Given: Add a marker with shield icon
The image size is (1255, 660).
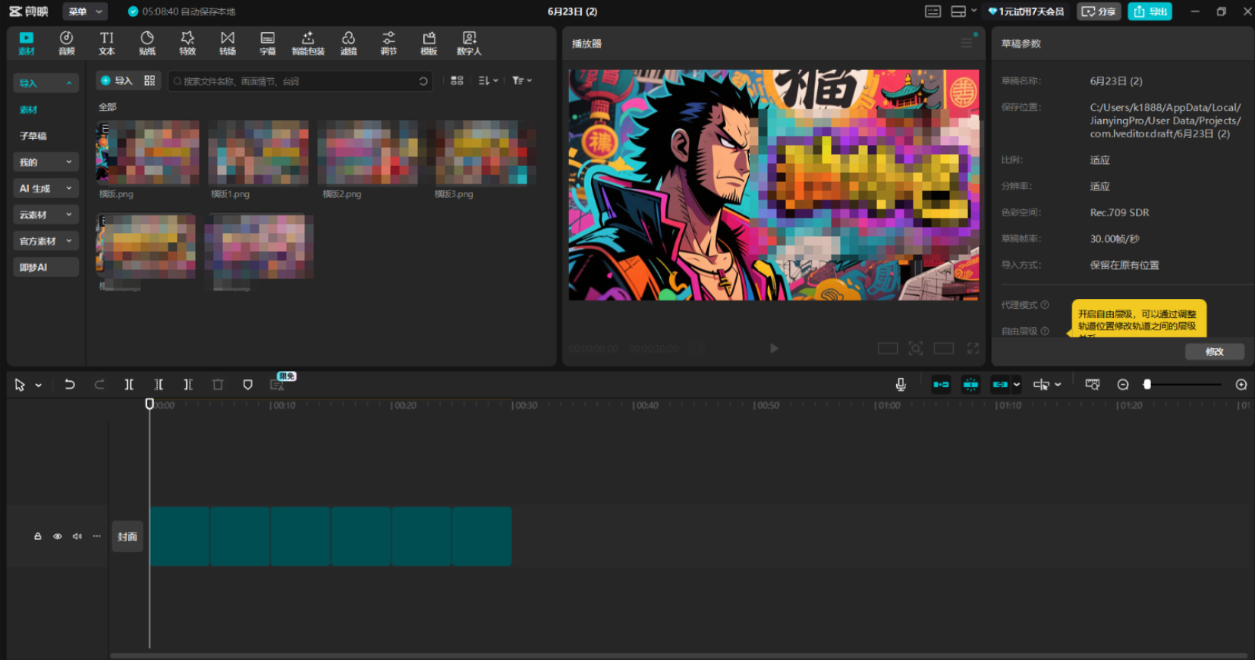Looking at the screenshot, I should click(x=247, y=385).
